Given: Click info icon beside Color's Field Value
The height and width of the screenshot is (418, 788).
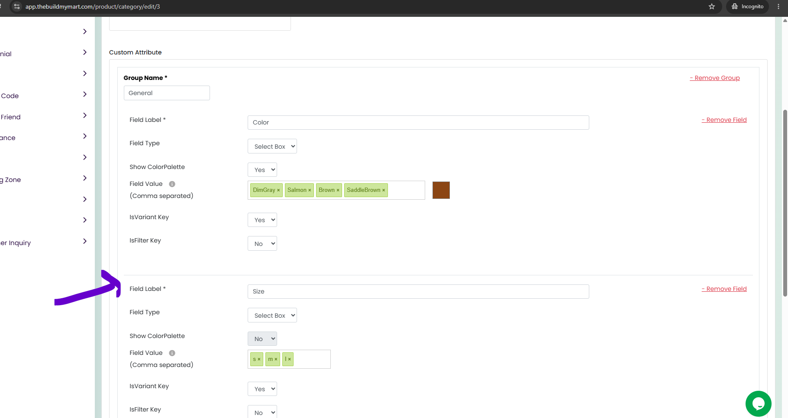Looking at the screenshot, I should click(172, 184).
